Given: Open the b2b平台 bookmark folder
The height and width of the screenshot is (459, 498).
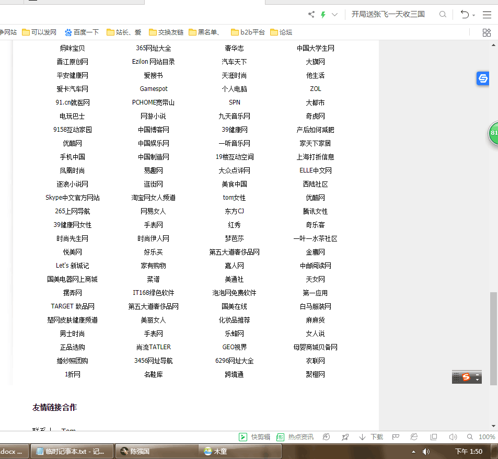Looking at the screenshot, I should click(x=248, y=32).
